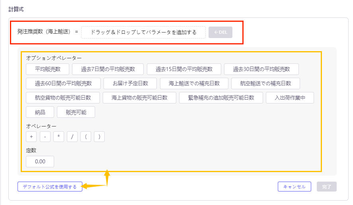353x205 pixels.
Task: Select the 過去30日間の平均販売数 chip
Action: 261,69
